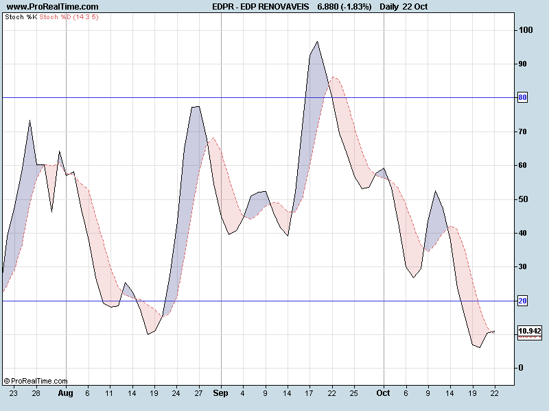The image size is (549, 411).
Task: Click the Daily 22 Oct timeframe text
Action: pyautogui.click(x=404, y=7)
